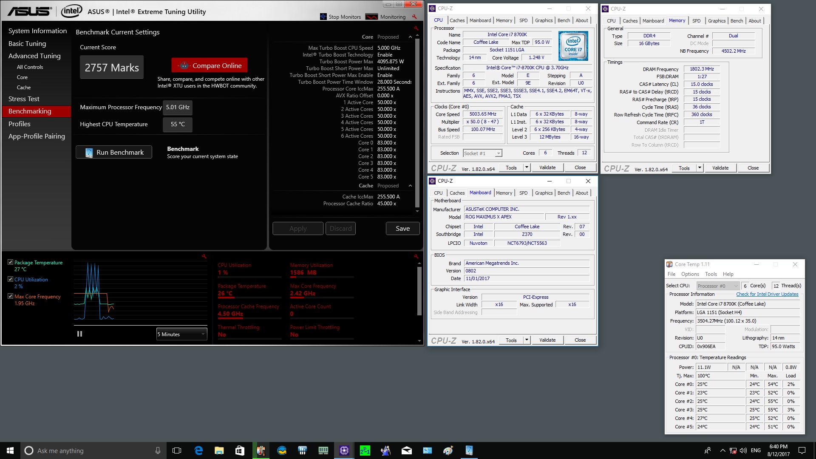Click the bright green taskbar app icon

coord(365,450)
